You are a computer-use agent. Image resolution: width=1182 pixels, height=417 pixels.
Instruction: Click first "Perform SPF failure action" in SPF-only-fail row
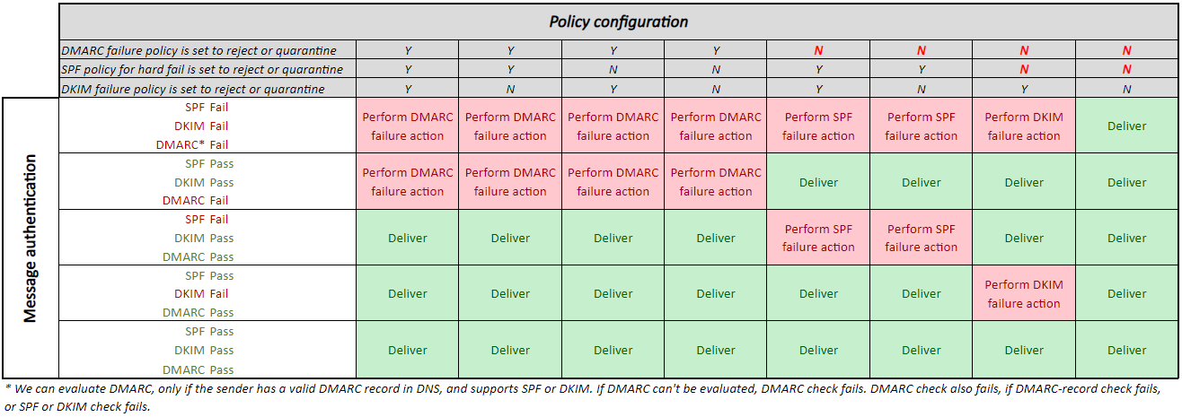[818, 238]
